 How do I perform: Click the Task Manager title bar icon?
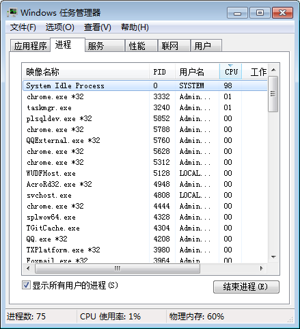coord(12,12)
